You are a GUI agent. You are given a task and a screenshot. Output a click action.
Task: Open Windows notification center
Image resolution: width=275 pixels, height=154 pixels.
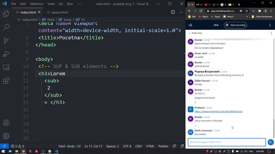pos(269,151)
